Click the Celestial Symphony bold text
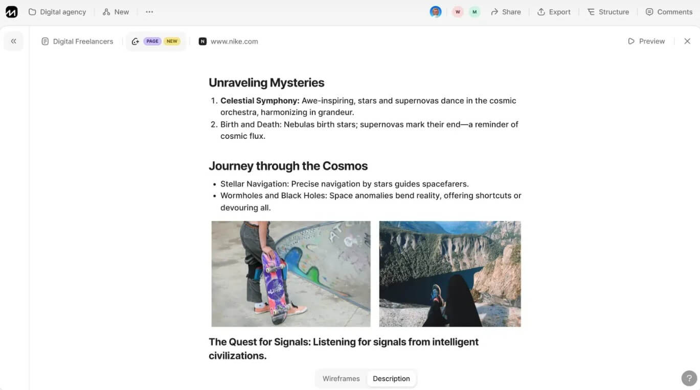This screenshot has width=700, height=390. [x=260, y=101]
